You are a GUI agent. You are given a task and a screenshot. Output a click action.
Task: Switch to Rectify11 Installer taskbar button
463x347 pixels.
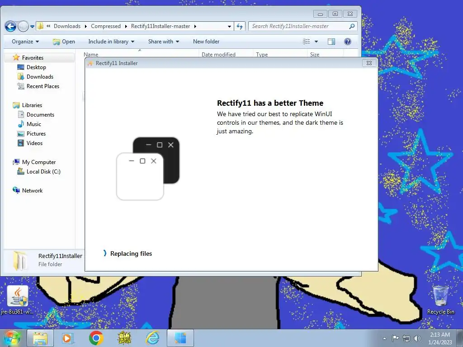coord(180,338)
